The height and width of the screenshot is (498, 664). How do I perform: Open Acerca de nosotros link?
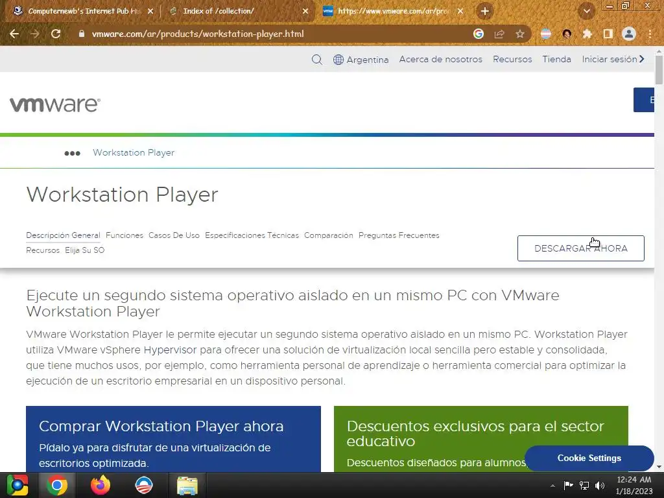coord(440,59)
